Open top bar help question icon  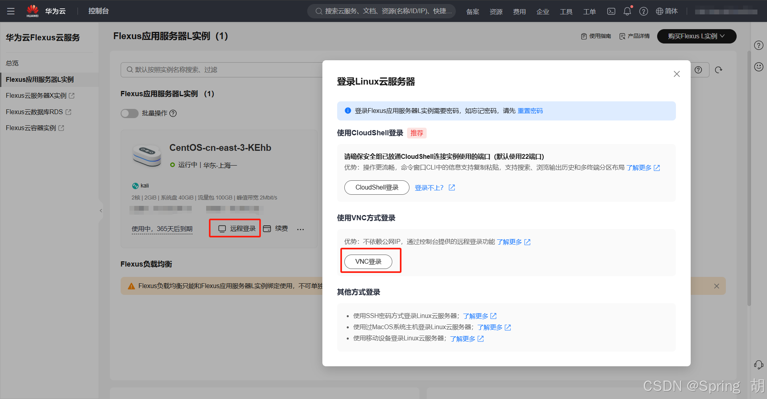(644, 11)
